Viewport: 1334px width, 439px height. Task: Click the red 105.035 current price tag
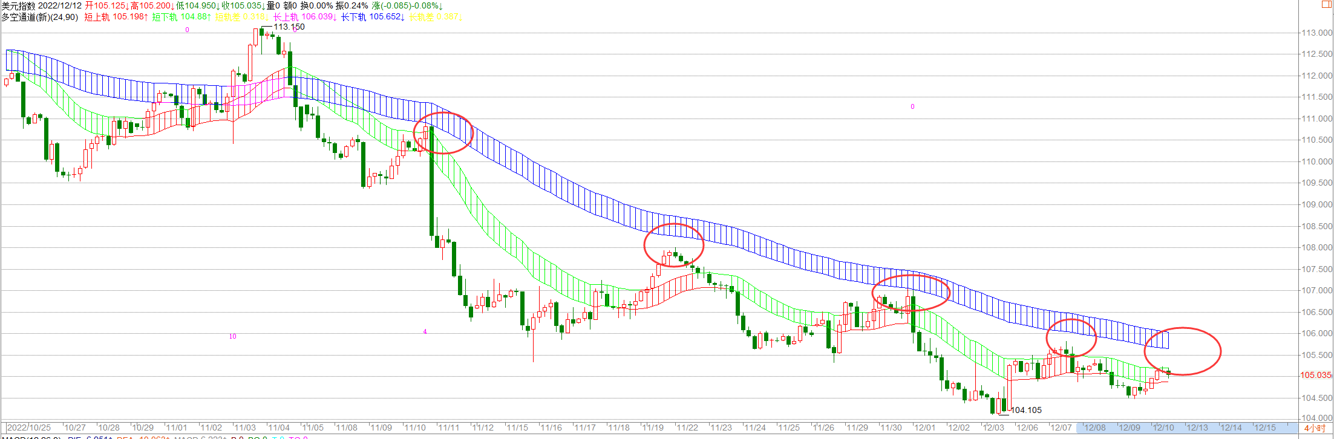[x=1316, y=375]
